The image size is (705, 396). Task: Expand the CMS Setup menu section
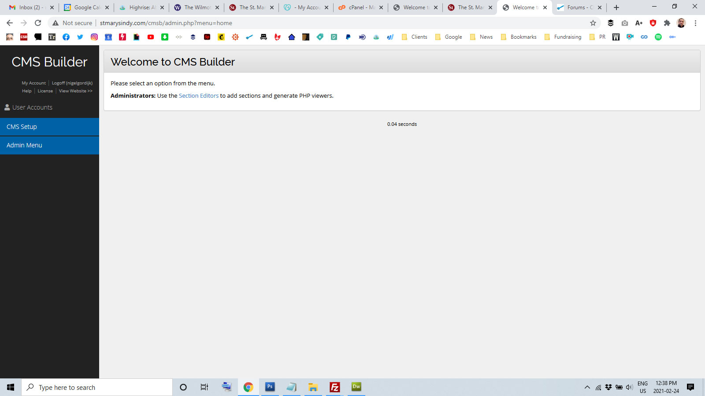22,127
